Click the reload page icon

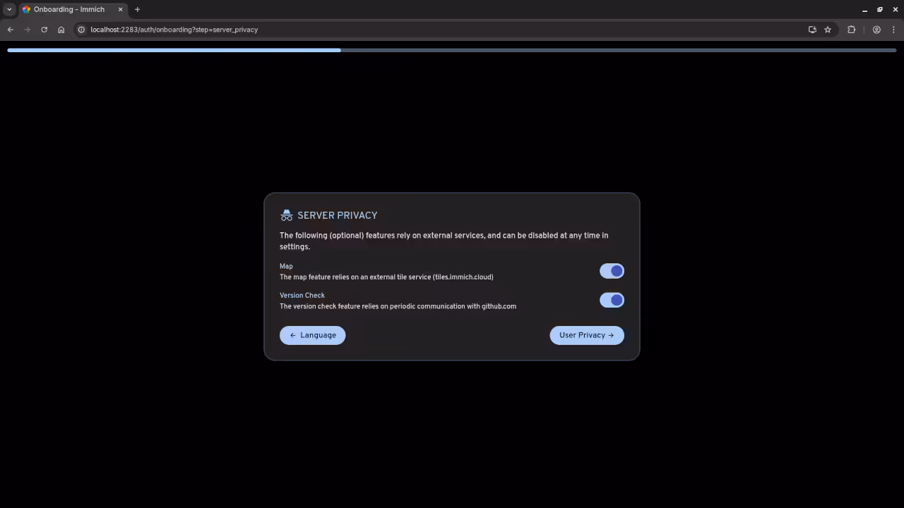coord(44,30)
